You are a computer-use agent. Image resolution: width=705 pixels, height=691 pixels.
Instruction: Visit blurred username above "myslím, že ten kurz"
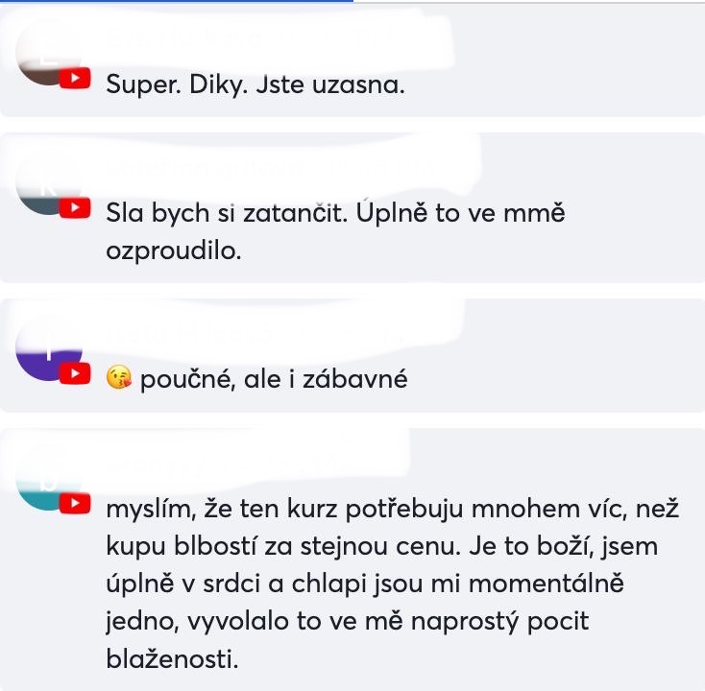pos(233,464)
